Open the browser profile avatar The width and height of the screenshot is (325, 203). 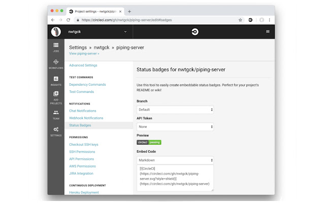pyautogui.click(x=262, y=20)
